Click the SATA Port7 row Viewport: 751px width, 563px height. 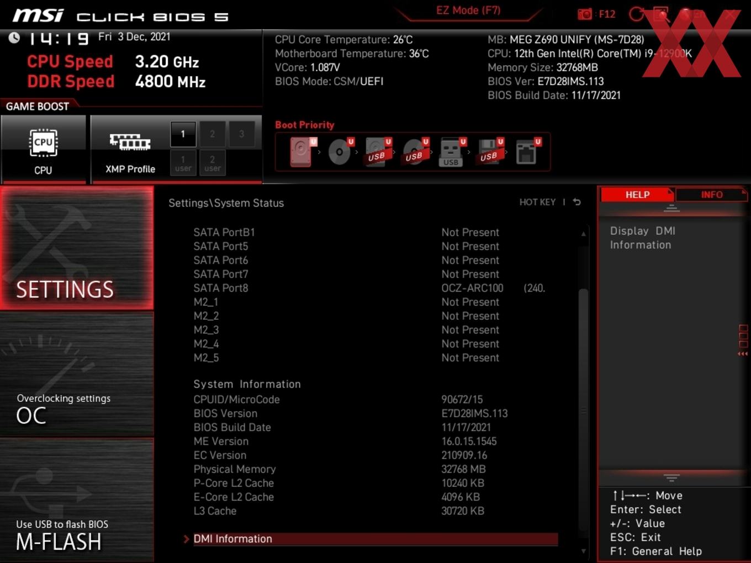coord(347,274)
